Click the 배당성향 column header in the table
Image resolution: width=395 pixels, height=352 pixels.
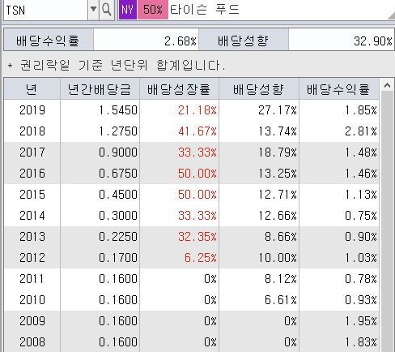click(259, 89)
